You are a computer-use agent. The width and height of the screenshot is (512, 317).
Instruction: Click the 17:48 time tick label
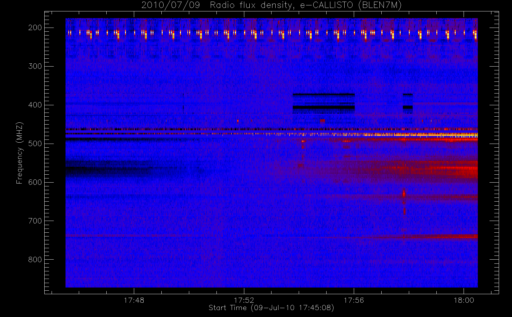click(134, 300)
